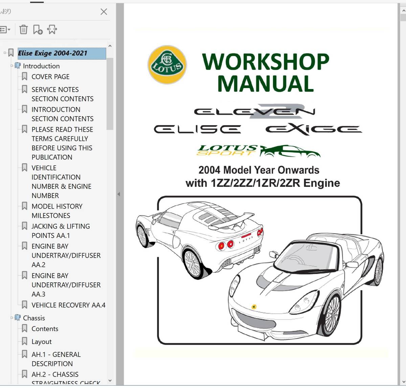The height and width of the screenshot is (388, 406).
Task: Click the WORKSHOP MANUAL title text
Action: (266, 72)
